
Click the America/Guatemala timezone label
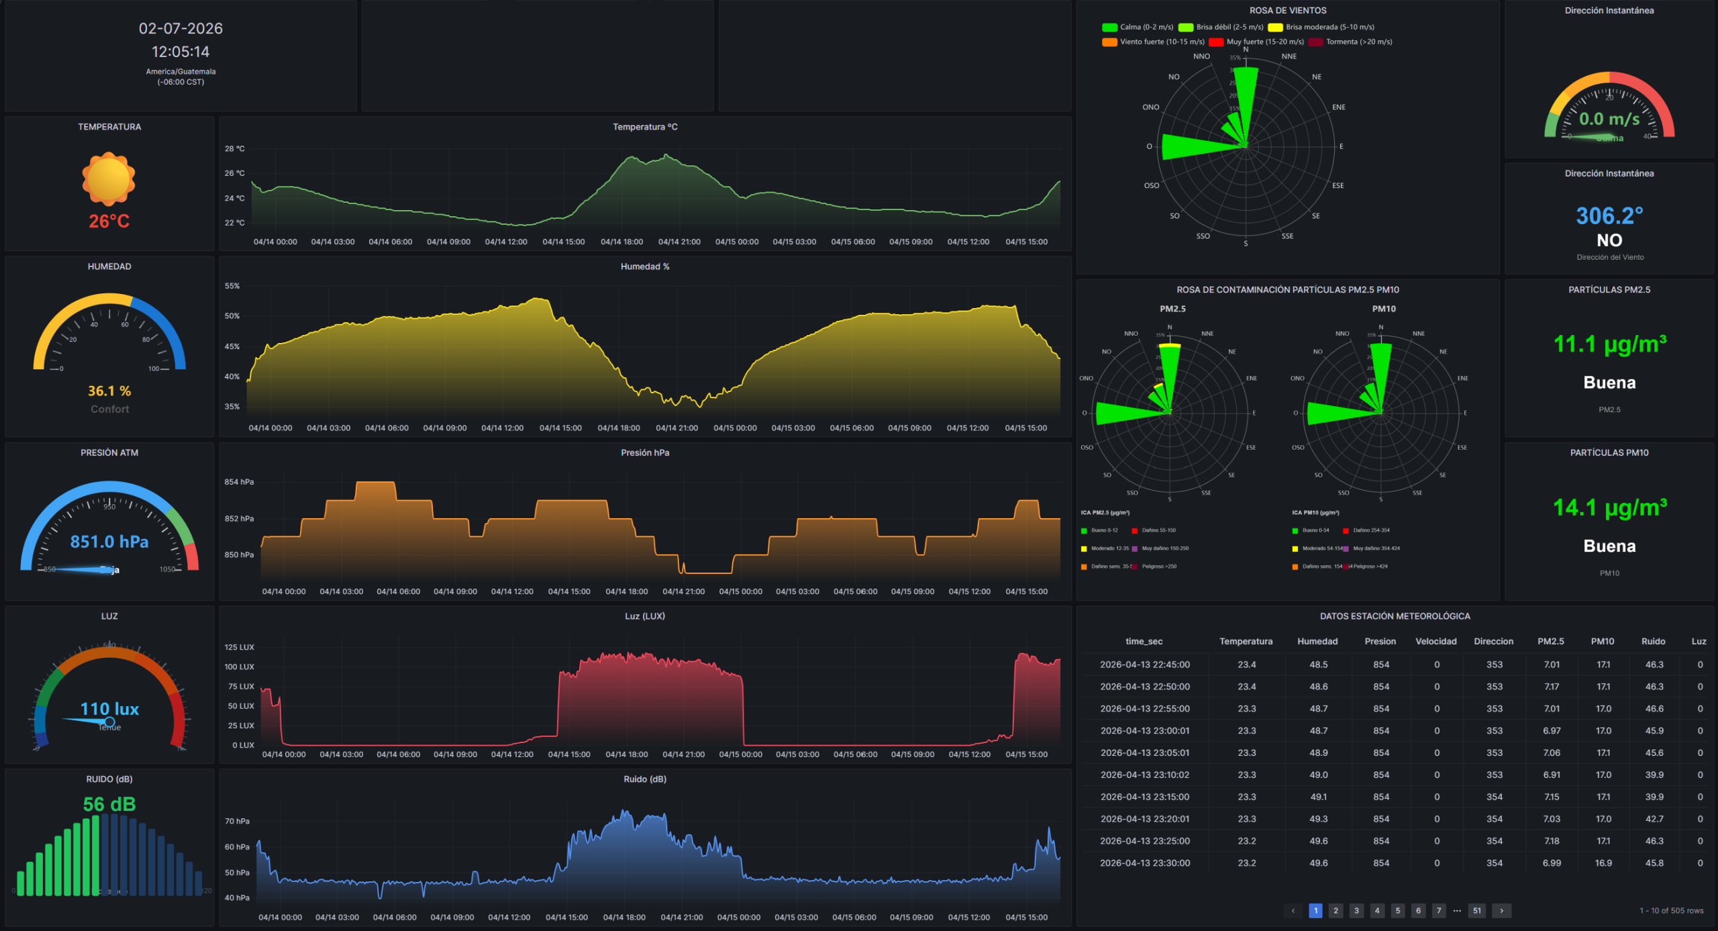click(x=181, y=72)
